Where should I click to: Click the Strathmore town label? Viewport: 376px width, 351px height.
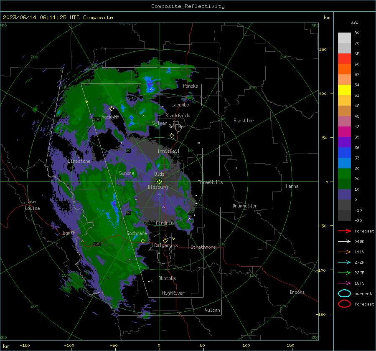(x=203, y=247)
